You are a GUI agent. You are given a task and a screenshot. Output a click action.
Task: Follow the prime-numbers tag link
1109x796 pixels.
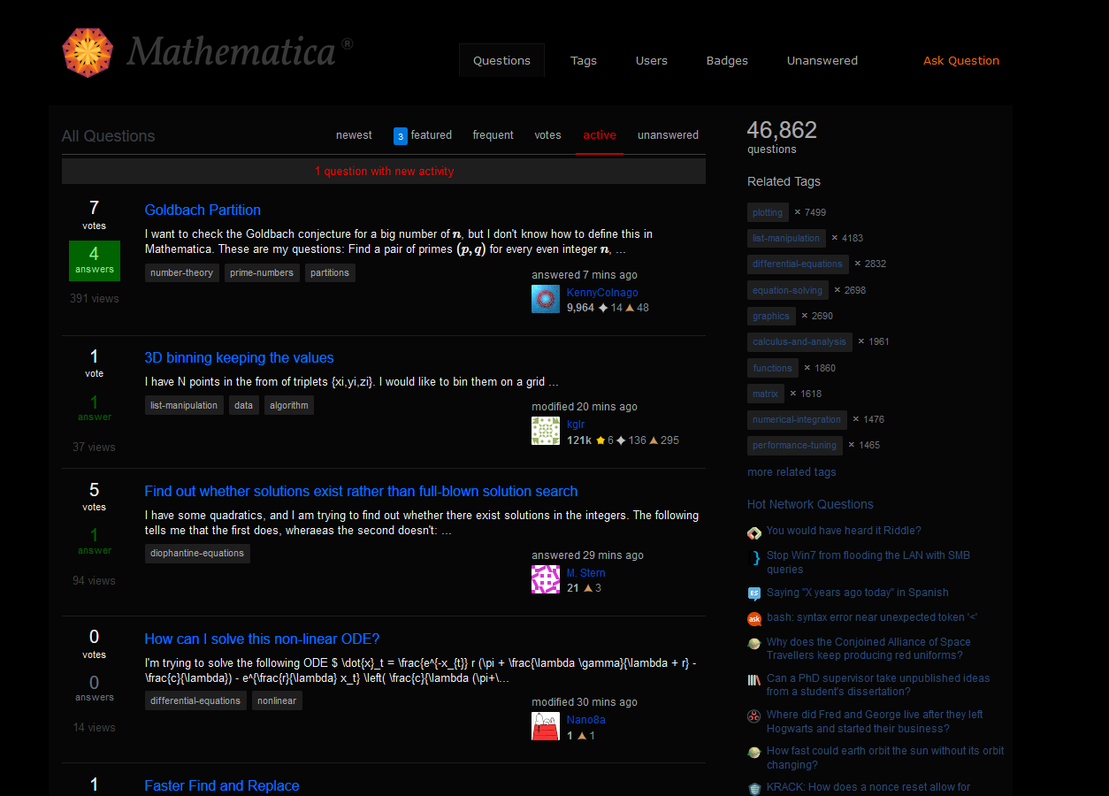tap(262, 272)
